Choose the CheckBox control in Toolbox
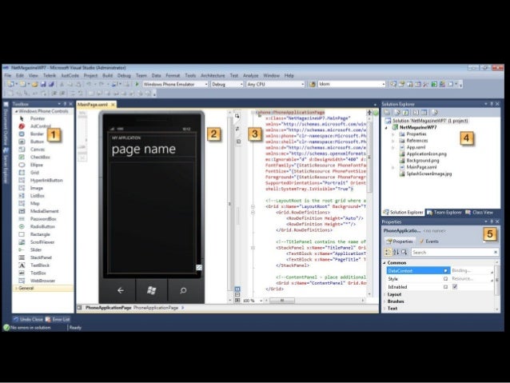The width and height of the screenshot is (510, 383). pyautogui.click(x=39, y=157)
